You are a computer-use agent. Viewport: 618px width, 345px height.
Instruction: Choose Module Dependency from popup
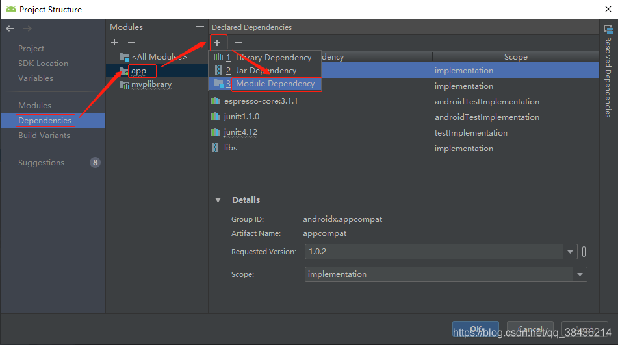264,84
